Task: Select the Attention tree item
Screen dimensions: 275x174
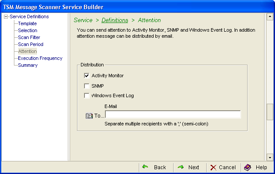Action: [x=27, y=51]
